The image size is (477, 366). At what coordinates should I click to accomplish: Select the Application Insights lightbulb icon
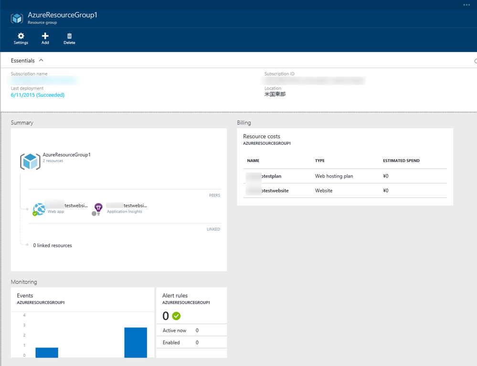[x=98, y=208]
